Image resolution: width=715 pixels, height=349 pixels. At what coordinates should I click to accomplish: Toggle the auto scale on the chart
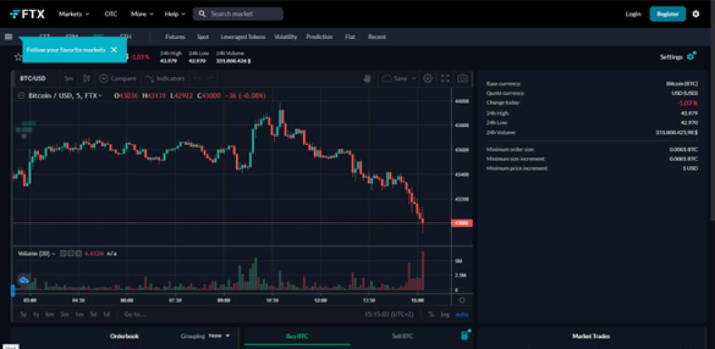coord(462,314)
